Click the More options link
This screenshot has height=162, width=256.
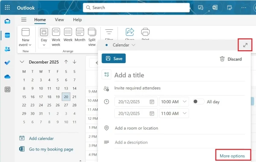pyautogui.click(x=232, y=156)
